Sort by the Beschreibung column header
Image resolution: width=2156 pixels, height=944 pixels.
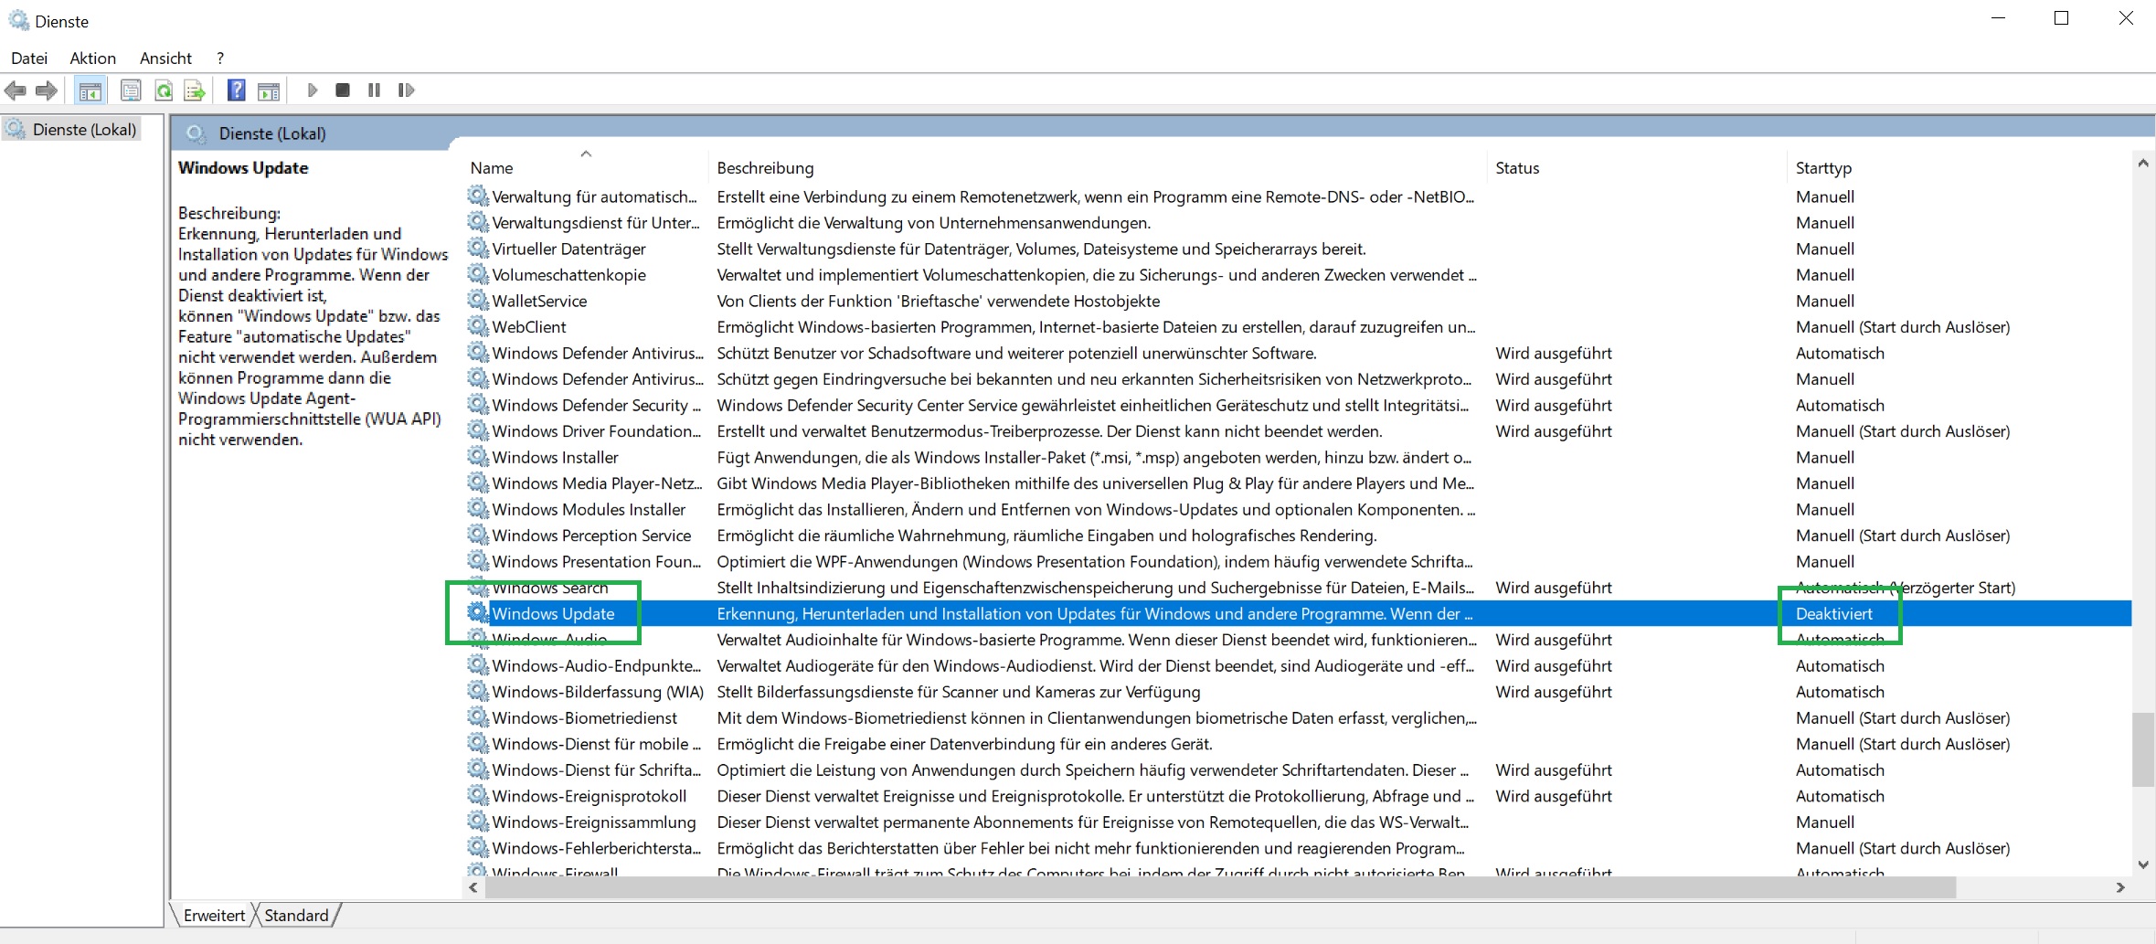pyautogui.click(x=1098, y=167)
